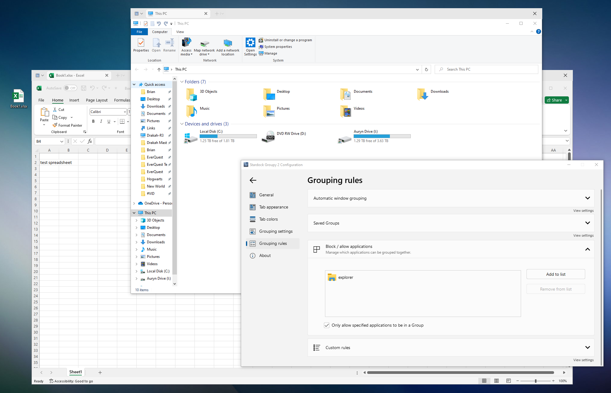Collapse Devices and drives (3) group

tap(182, 124)
